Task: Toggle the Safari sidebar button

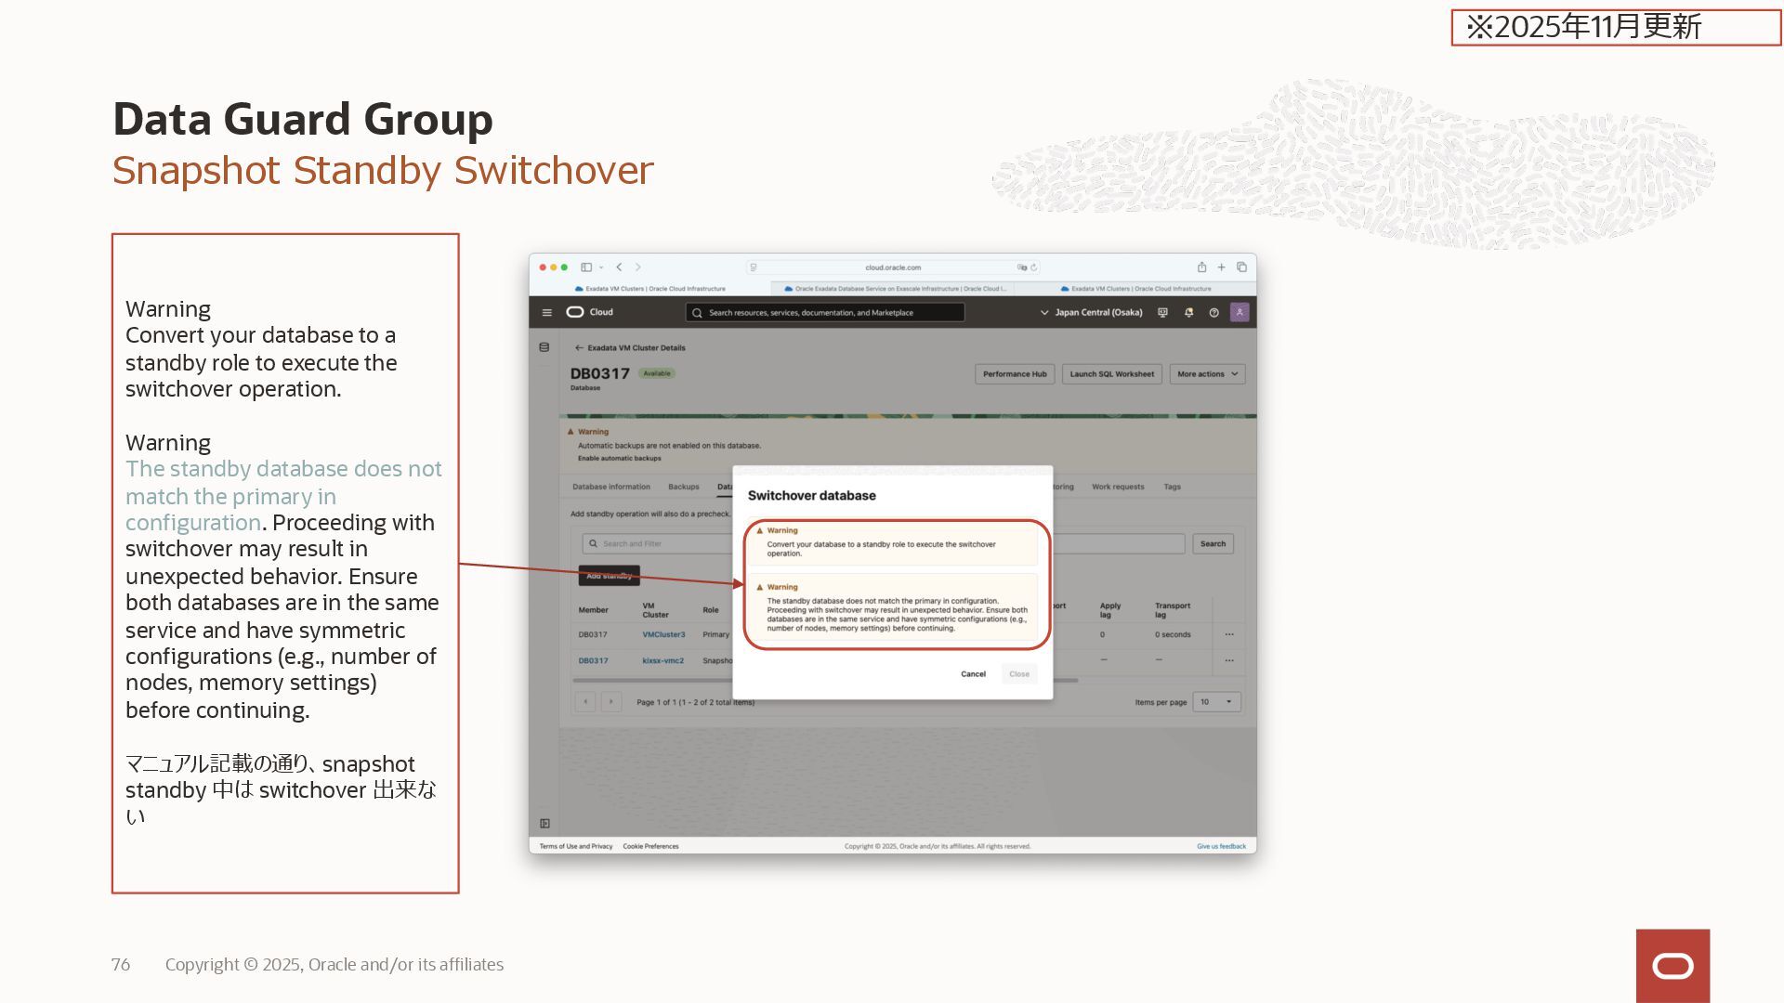Action: click(x=586, y=267)
